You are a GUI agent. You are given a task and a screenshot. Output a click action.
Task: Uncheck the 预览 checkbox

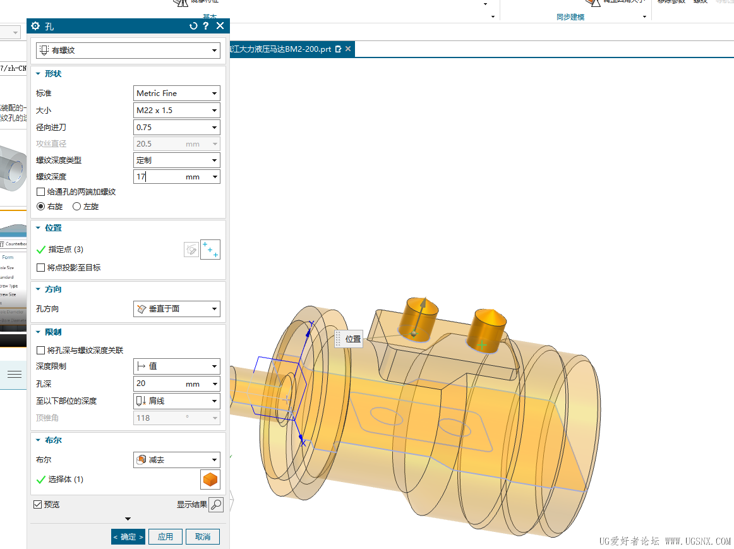point(38,505)
